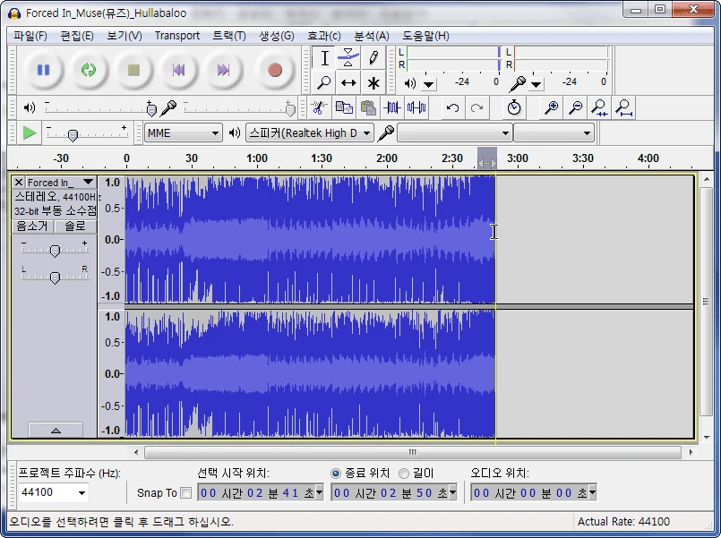Open the 파일(F) menu
721x538 pixels.
30,36
